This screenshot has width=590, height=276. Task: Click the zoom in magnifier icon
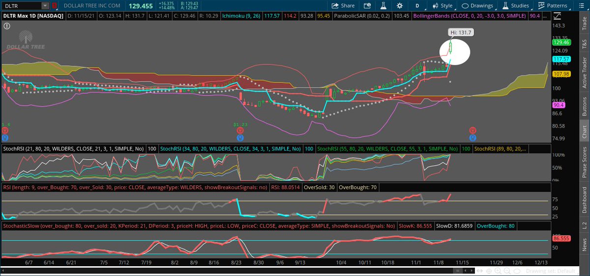coord(498,271)
